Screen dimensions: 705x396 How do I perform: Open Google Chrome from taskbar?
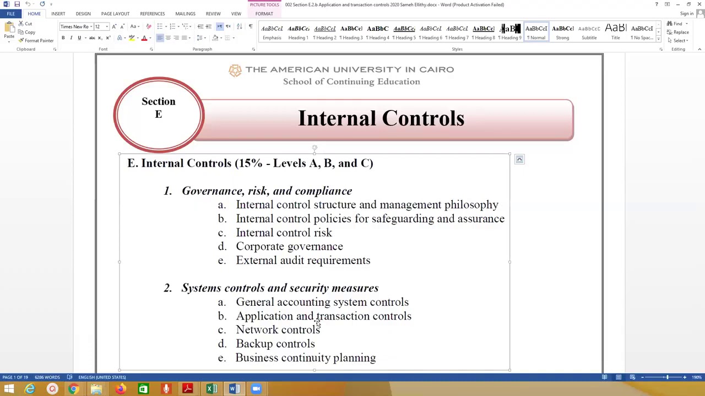click(x=74, y=389)
